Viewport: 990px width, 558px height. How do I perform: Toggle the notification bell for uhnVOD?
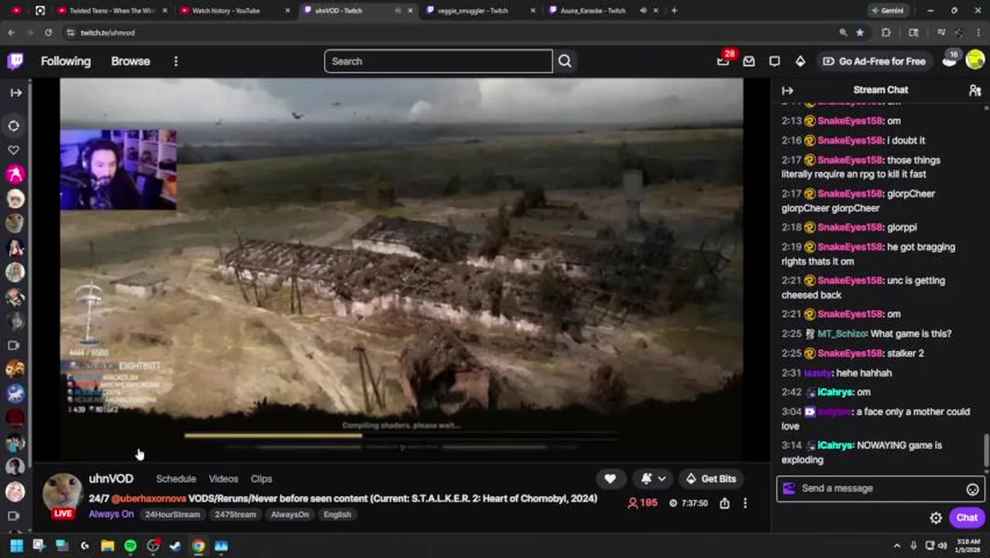(646, 479)
